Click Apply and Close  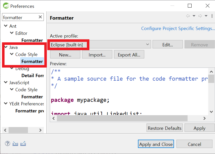[x=156, y=144]
